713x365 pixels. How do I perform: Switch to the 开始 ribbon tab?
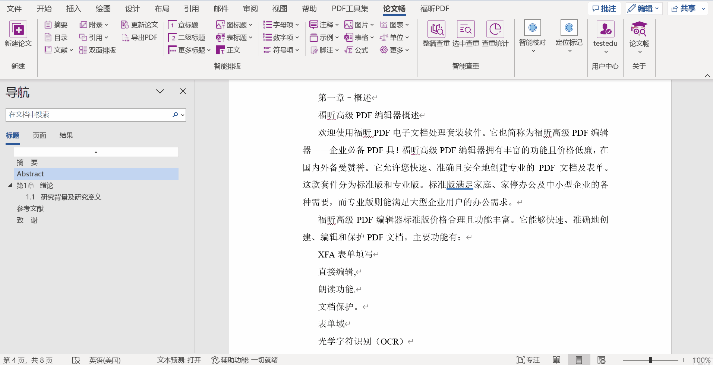(44, 9)
